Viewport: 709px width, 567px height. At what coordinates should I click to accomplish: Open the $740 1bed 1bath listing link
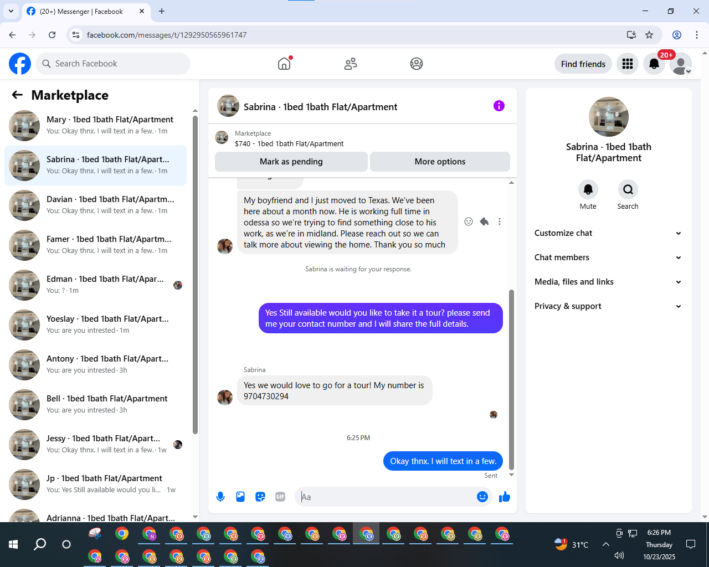coord(289,143)
